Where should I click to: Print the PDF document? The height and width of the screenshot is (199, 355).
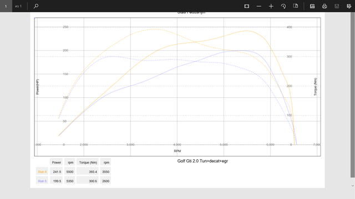click(324, 6)
